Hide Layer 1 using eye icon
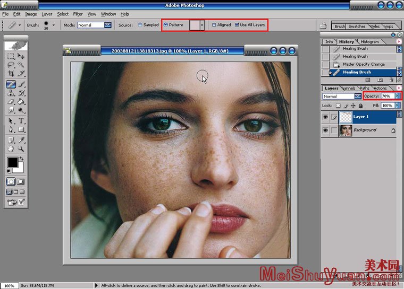This screenshot has width=404, height=289. 325,117
